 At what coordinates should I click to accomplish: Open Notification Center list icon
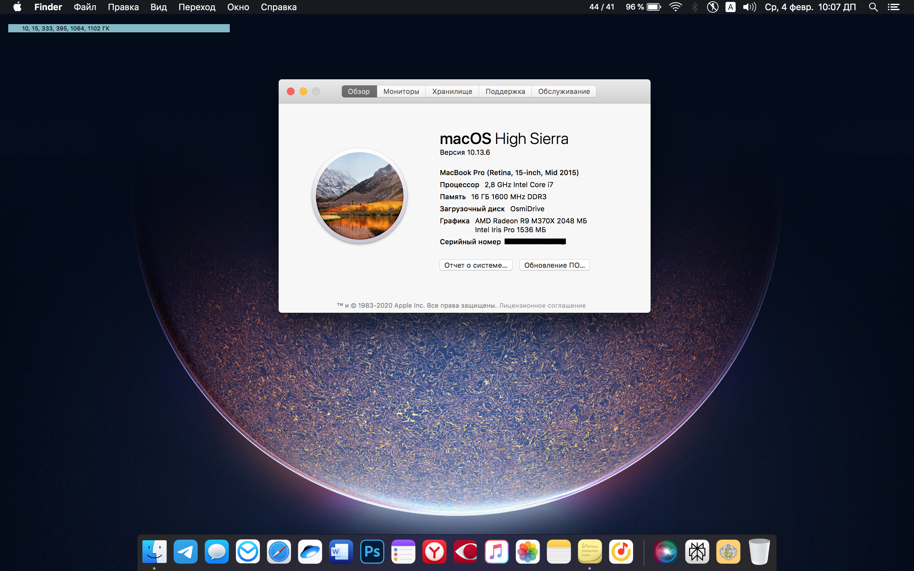(893, 7)
